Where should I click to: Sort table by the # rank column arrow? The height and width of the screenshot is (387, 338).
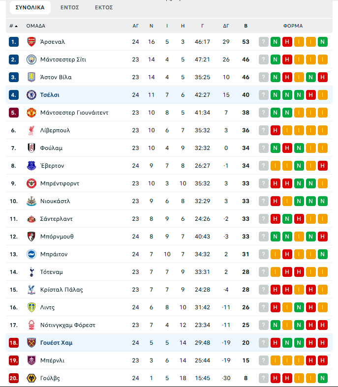point(13,26)
